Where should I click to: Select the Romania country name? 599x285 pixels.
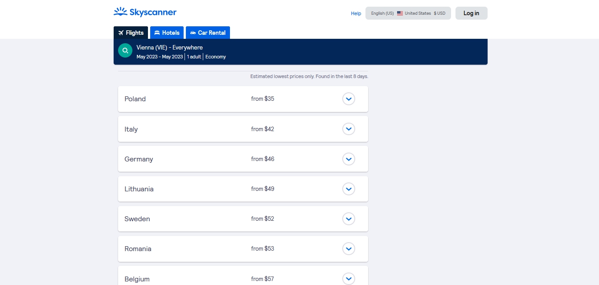tap(138, 248)
